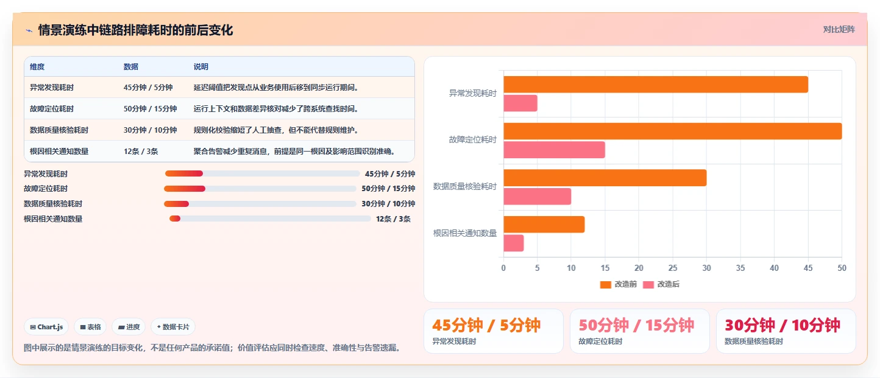This screenshot has height=378, width=880.
Task: Click the description starting 规则化校验缩短了
Action: coord(276,130)
